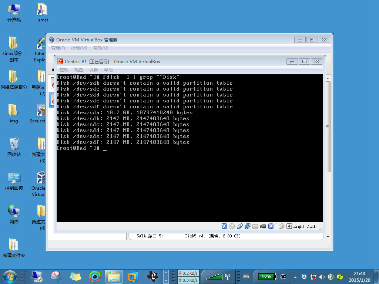Select the 新建文件夹 (4) desktop folder
Viewport: 379px width, 284px height.
(38, 217)
